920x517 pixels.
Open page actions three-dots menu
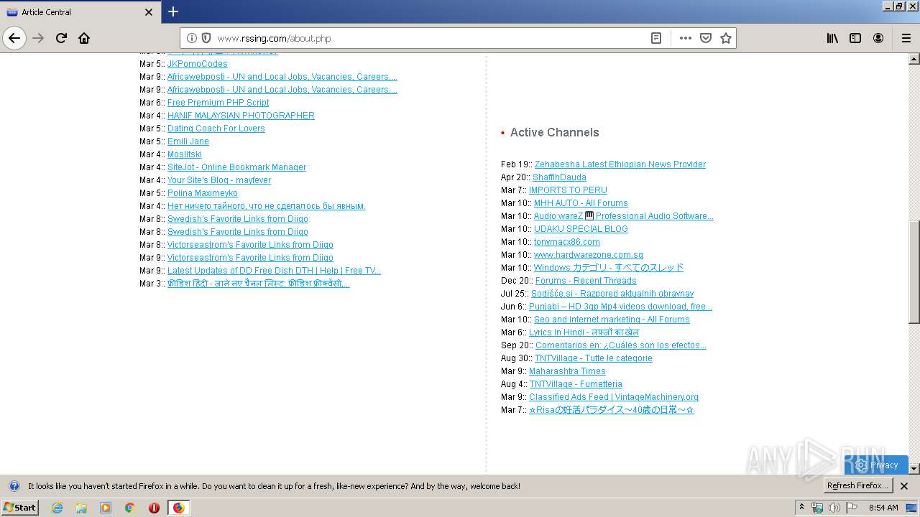[x=686, y=38]
